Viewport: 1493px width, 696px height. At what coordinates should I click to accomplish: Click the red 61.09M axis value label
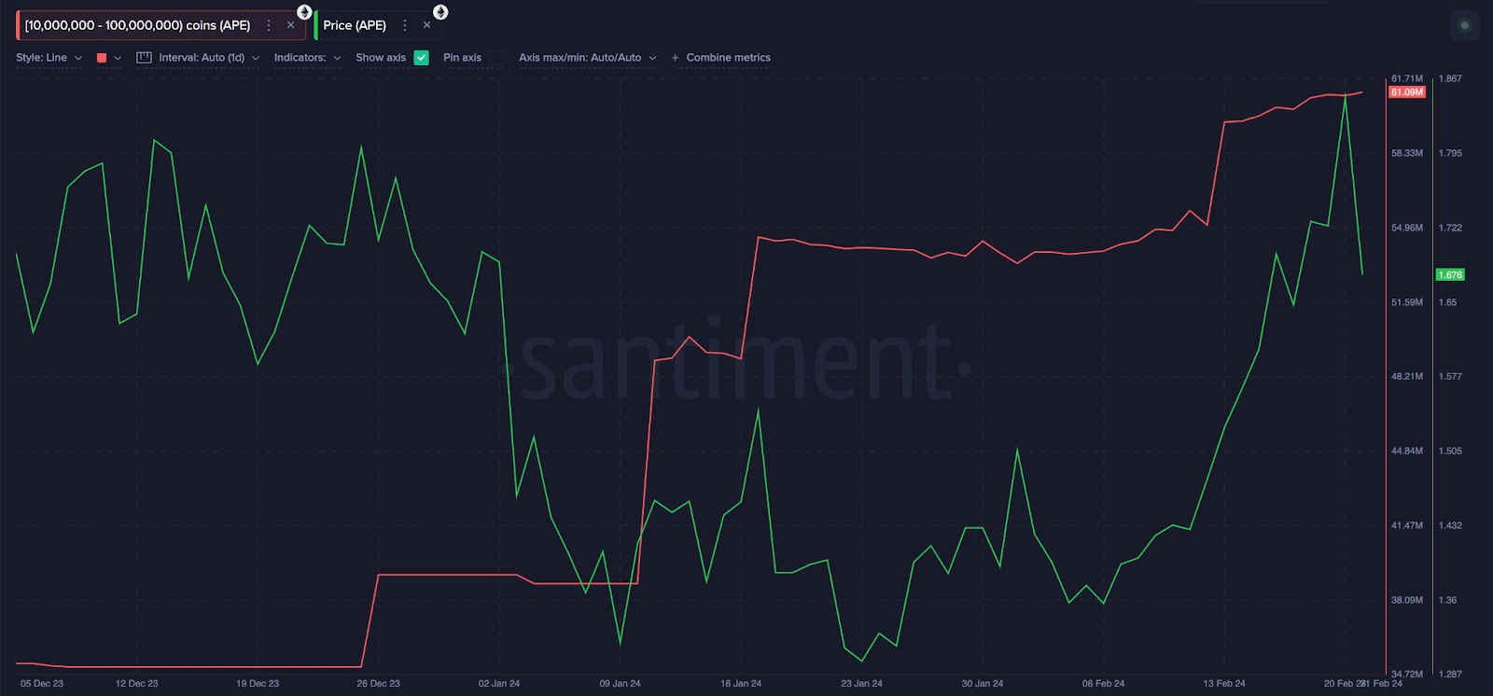pyautogui.click(x=1407, y=92)
